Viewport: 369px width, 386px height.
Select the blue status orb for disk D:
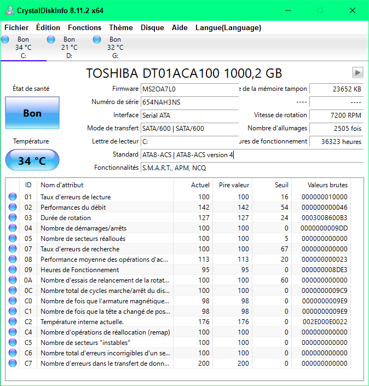click(x=51, y=39)
